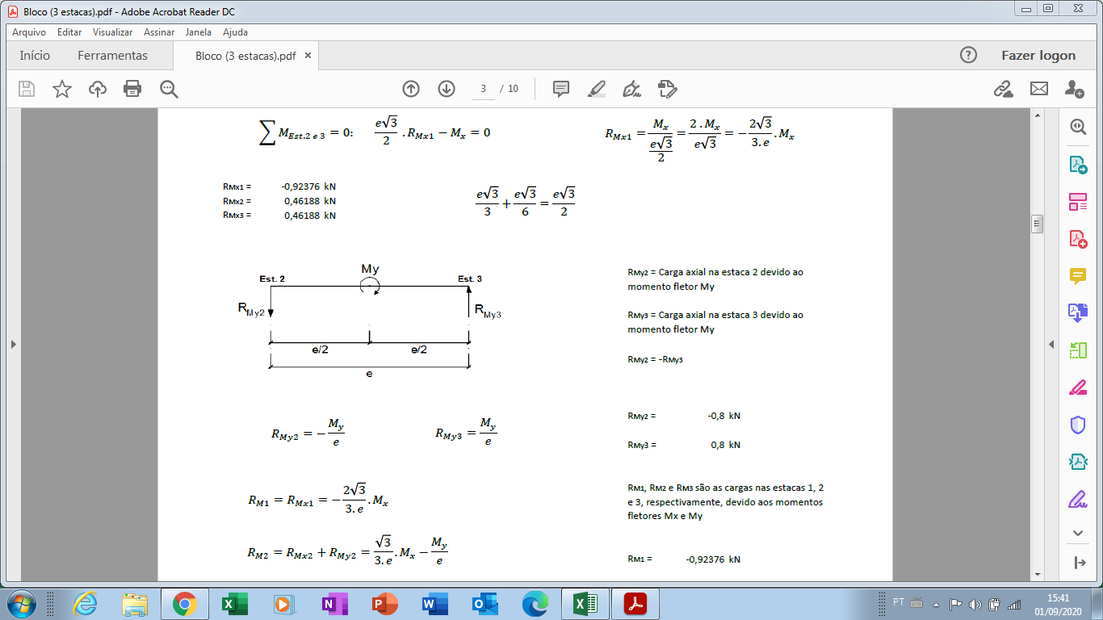This screenshot has height=620, width=1103.
Task: Open the Arquivo menu
Action: coord(29,32)
